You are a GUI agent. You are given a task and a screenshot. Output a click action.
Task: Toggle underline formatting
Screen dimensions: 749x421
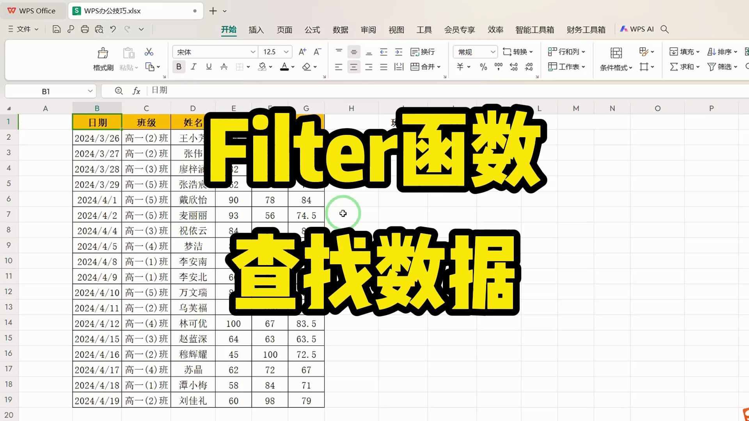(x=209, y=67)
